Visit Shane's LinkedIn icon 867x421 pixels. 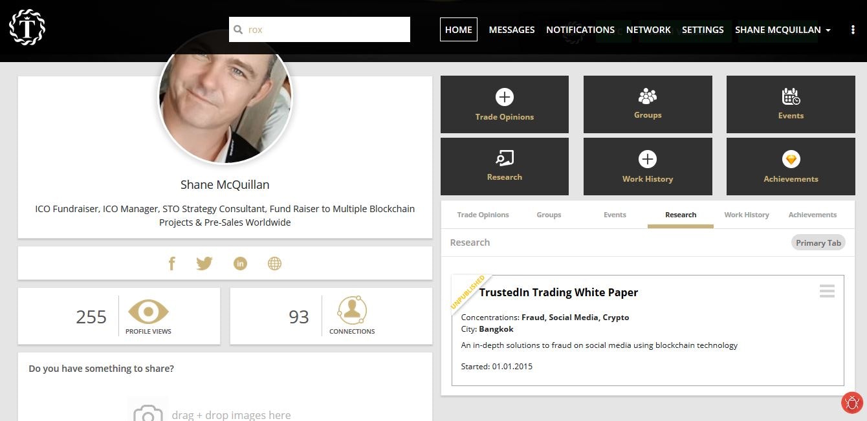point(240,263)
